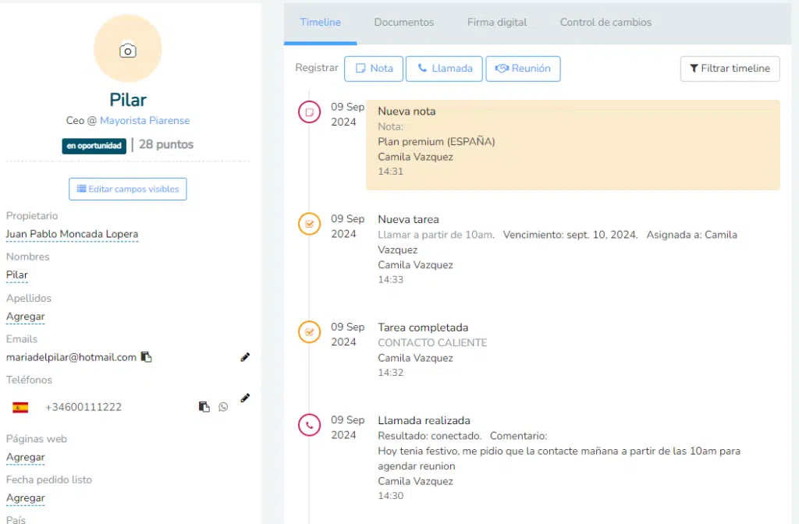
Task: Click Editar campos visibles button
Action: (x=128, y=189)
